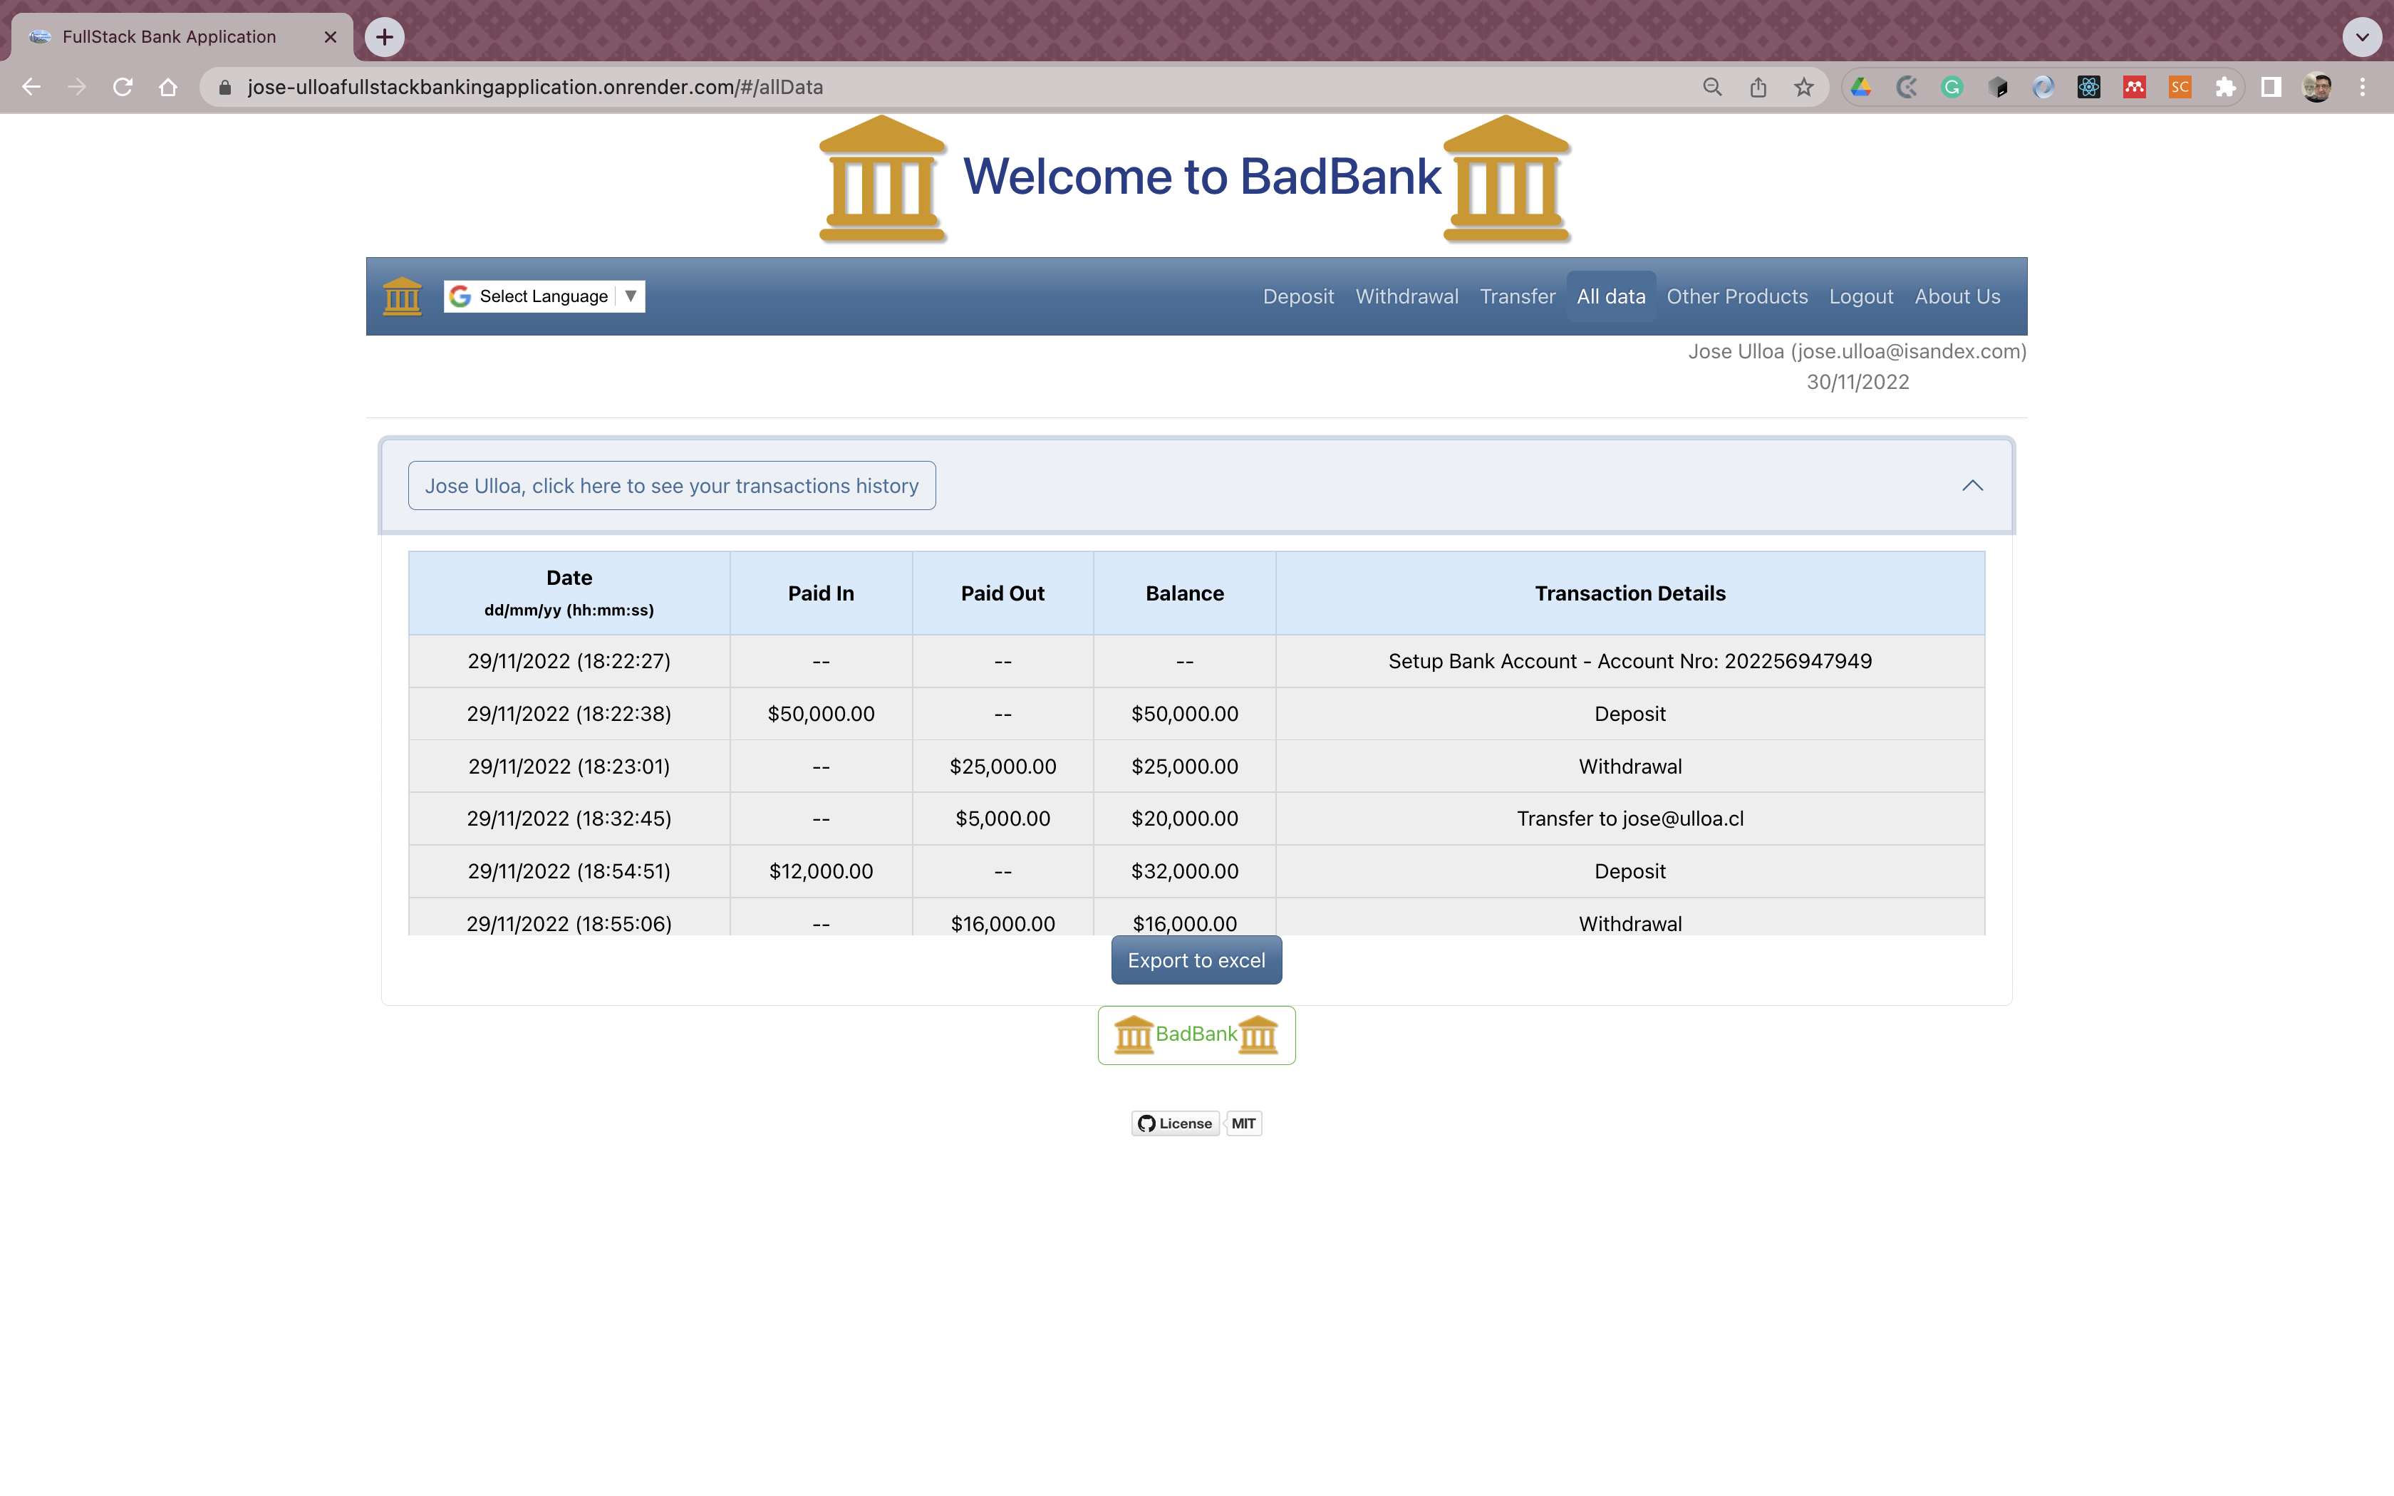Click the browser forward arrow
The image size is (2394, 1496).
tap(76, 87)
